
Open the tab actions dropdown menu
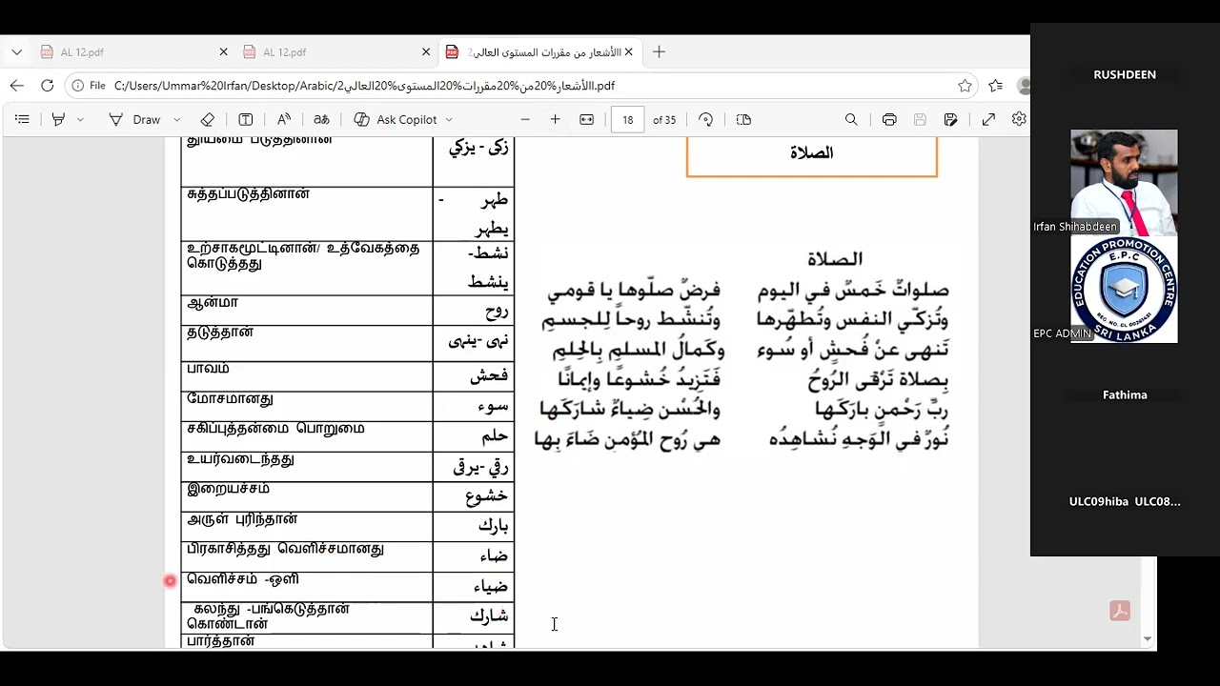point(16,52)
